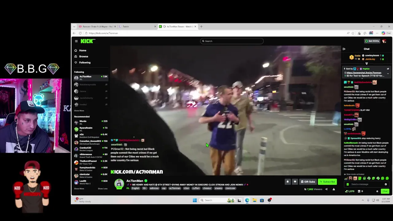The image size is (393, 221).
Task: Click the green Subscribe button
Action: pos(327,182)
